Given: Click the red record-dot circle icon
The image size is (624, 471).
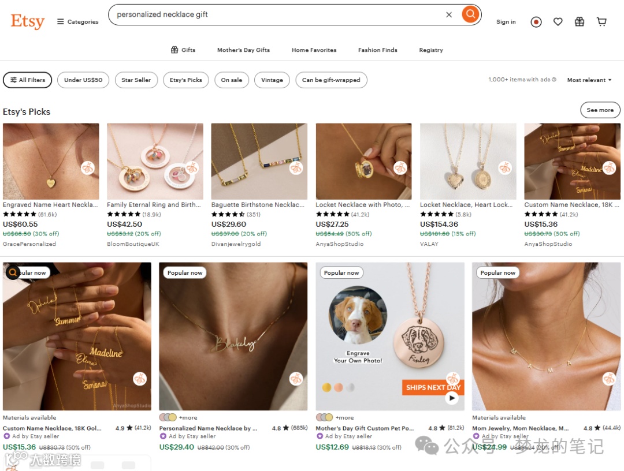Looking at the screenshot, I should tap(536, 22).
